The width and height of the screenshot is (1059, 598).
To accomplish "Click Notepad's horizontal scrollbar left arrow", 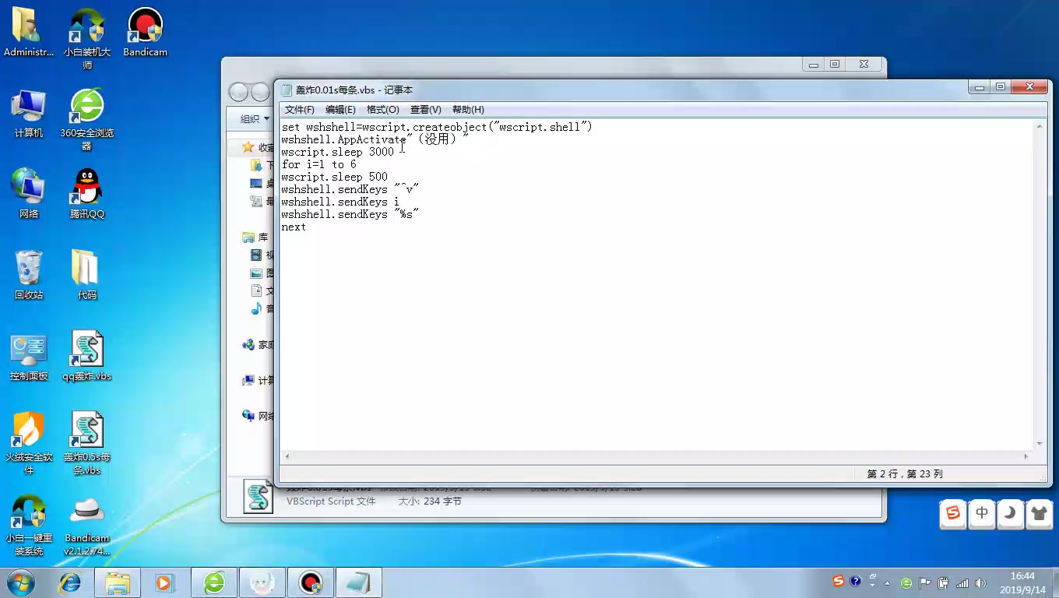I will click(287, 456).
